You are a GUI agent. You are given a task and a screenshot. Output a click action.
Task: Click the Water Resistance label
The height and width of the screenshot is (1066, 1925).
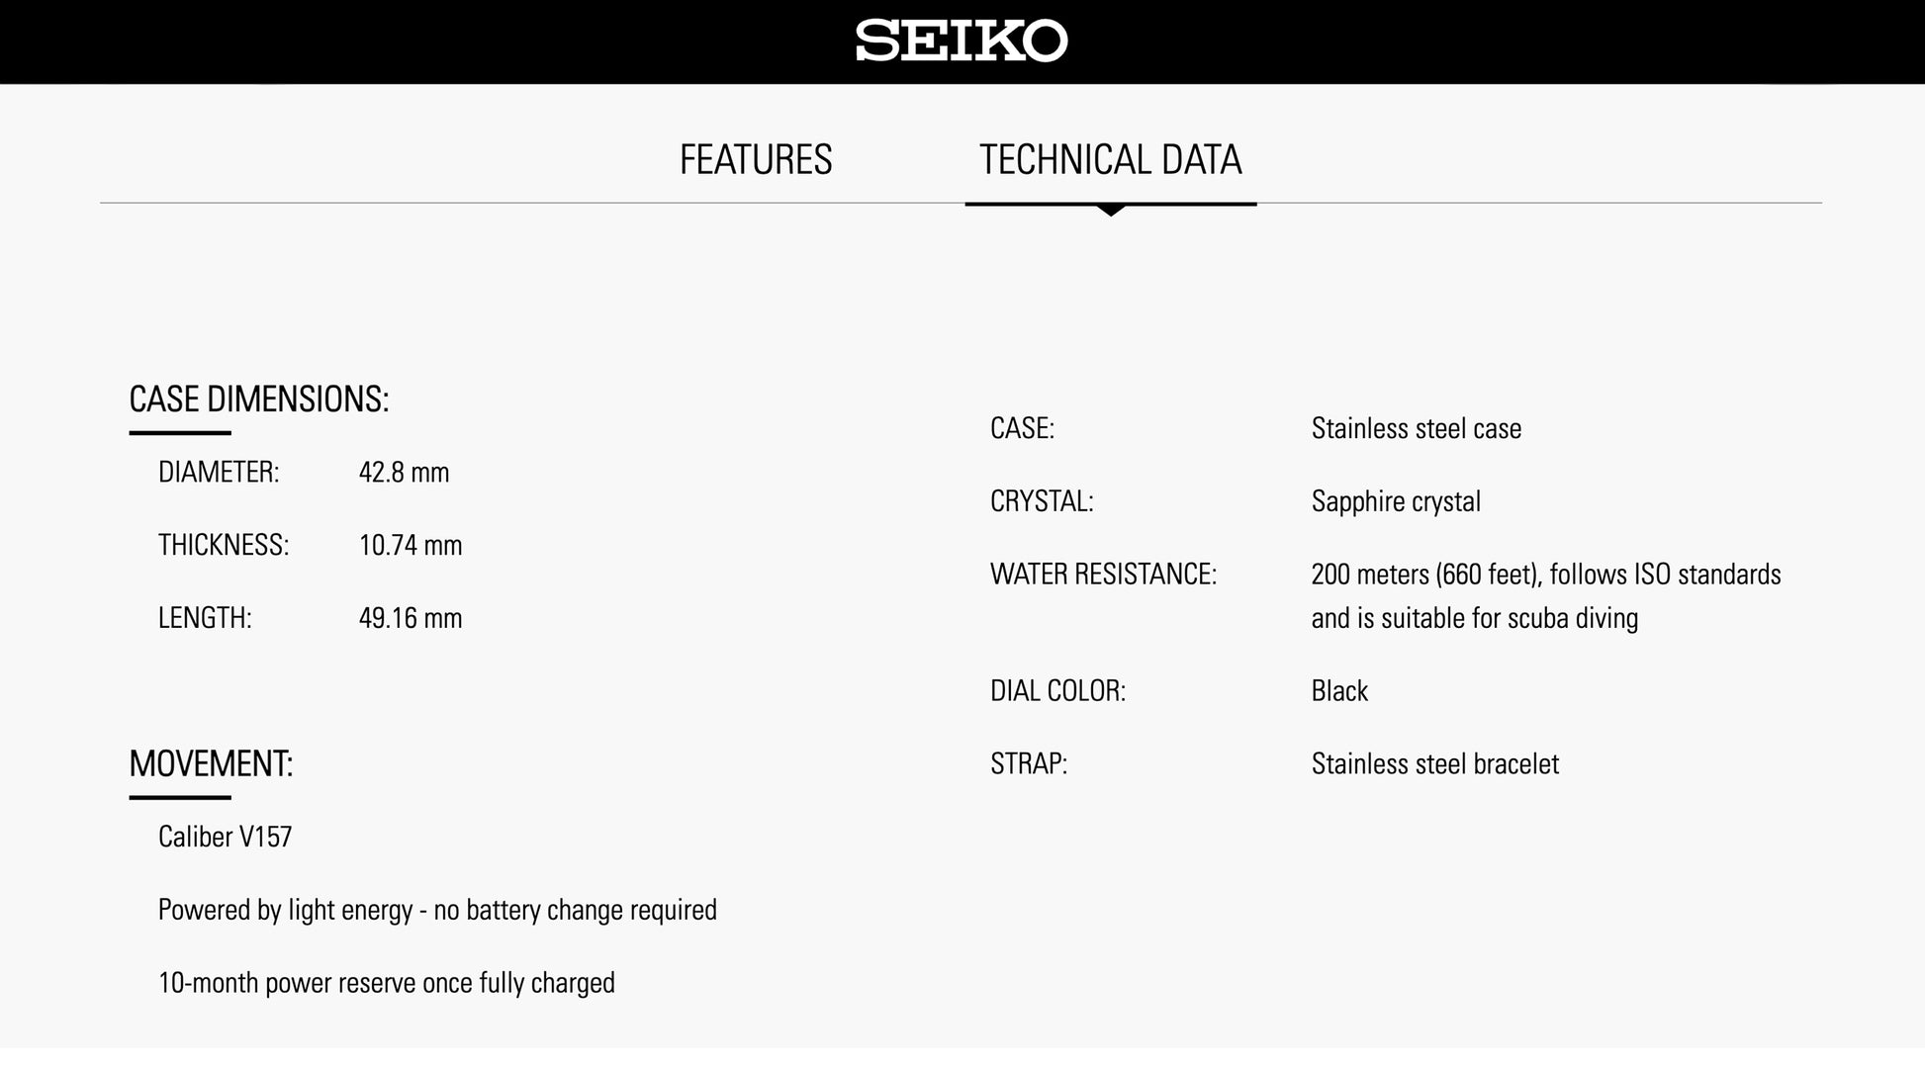(1103, 576)
